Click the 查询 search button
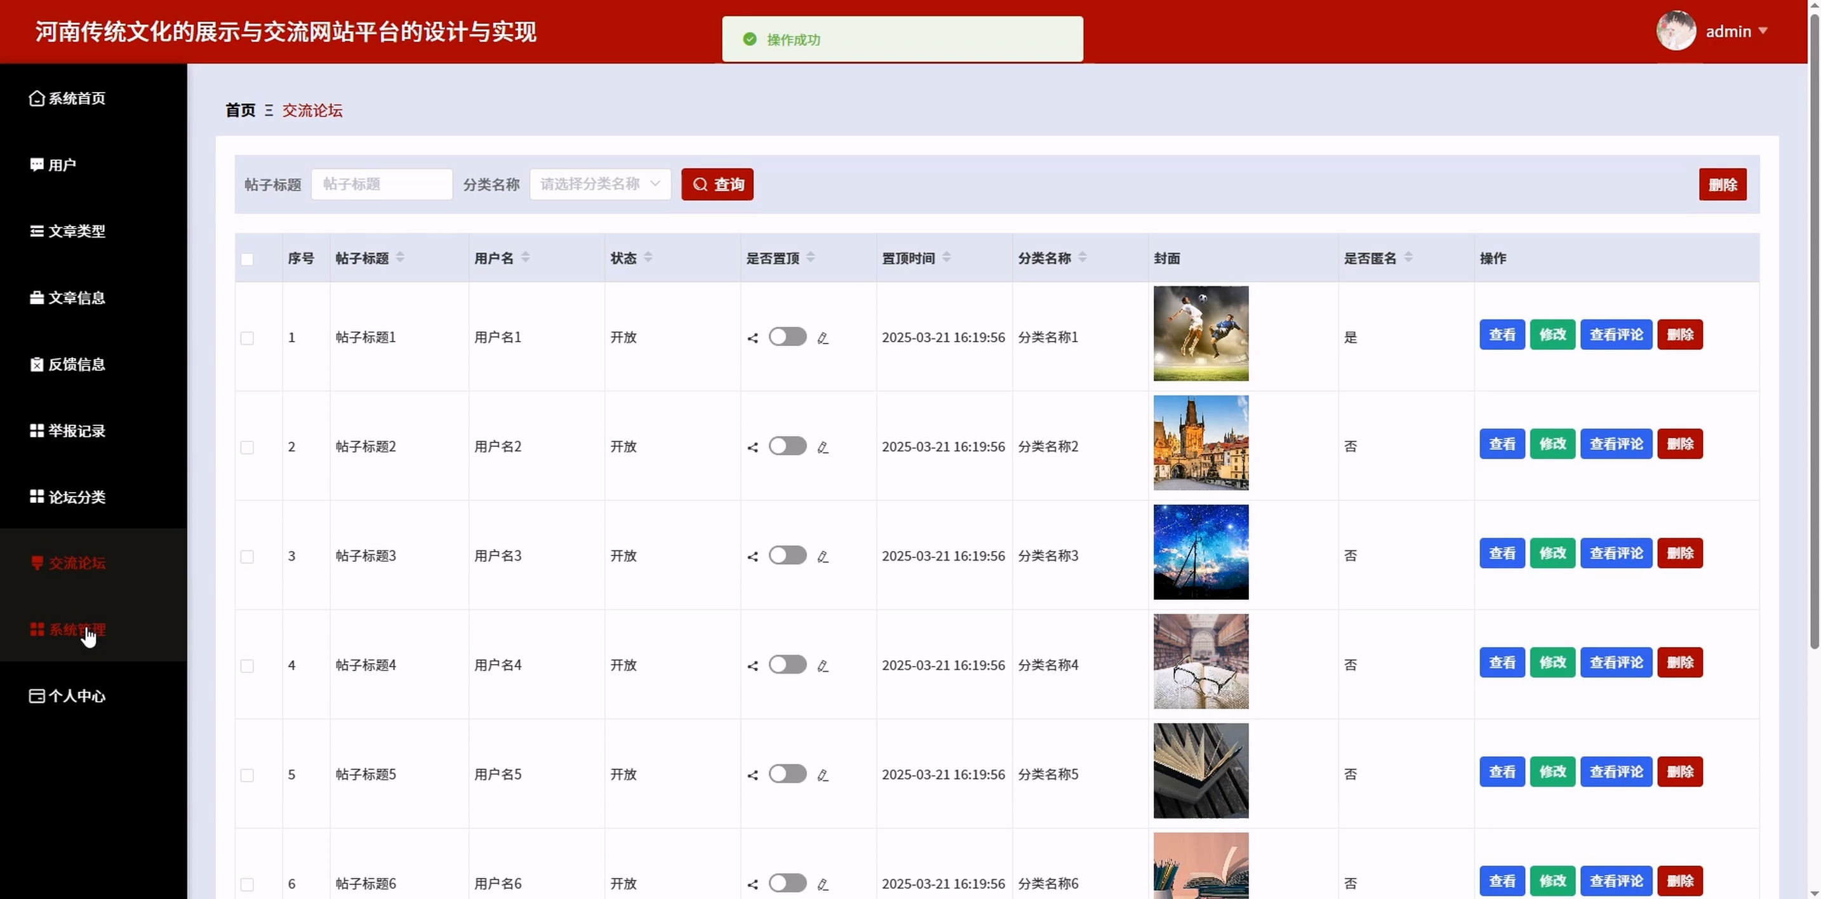Image resolution: width=1821 pixels, height=899 pixels. tap(717, 185)
